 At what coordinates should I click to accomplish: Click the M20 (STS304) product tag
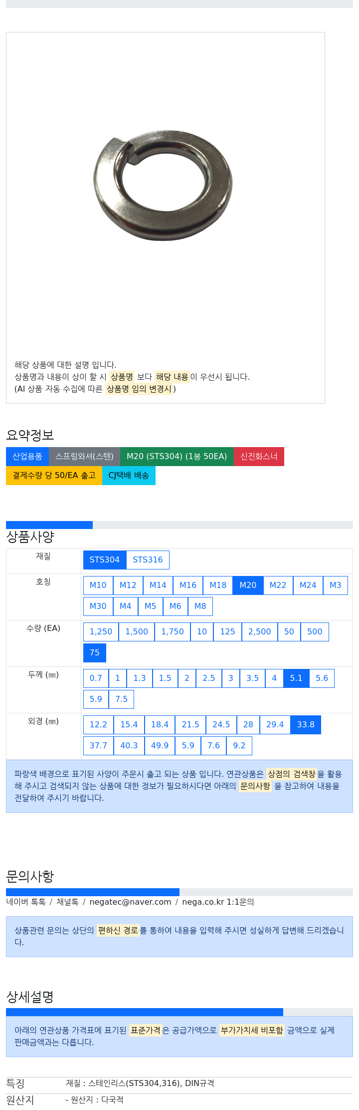177,457
